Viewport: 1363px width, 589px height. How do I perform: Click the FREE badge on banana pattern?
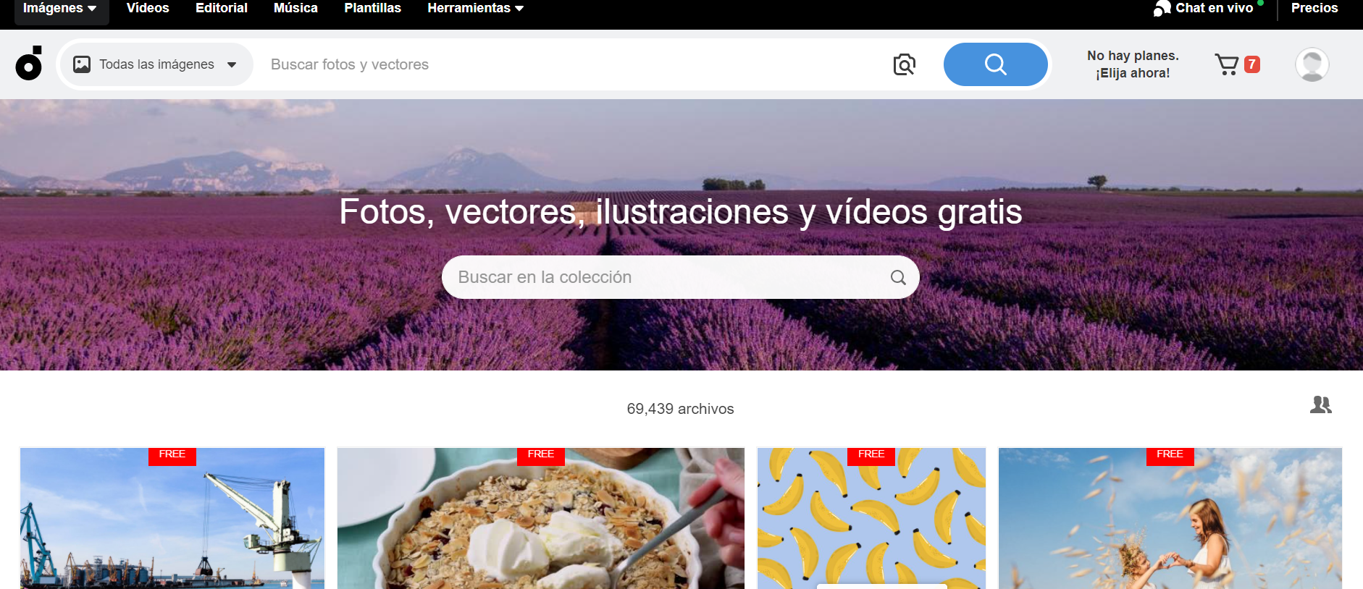pos(871,456)
